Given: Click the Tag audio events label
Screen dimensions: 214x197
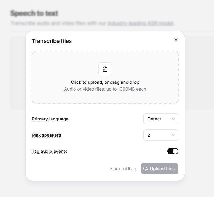Looking at the screenshot, I should tap(50, 151).
